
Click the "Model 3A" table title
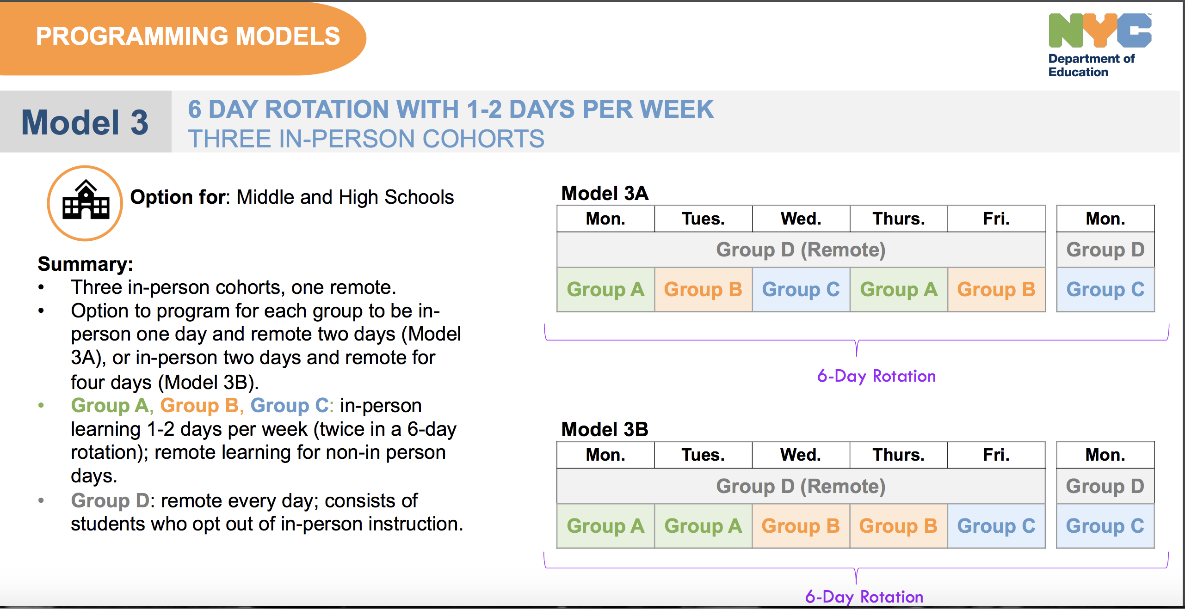coord(605,193)
